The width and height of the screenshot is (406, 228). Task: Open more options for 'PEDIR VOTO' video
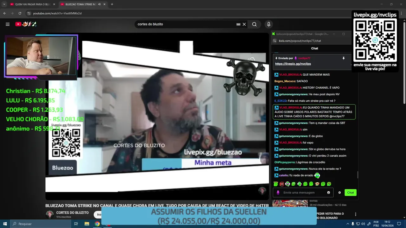click(x=356, y=214)
